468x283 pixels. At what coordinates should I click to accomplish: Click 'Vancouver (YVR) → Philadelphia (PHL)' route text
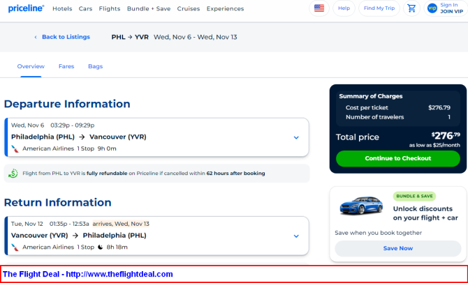79,236
